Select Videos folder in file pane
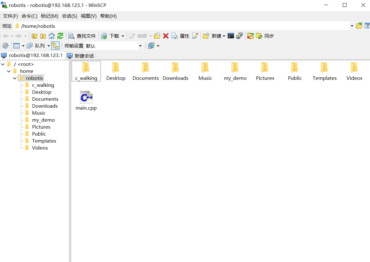Image resolution: width=370 pixels, height=262 pixels. click(354, 71)
